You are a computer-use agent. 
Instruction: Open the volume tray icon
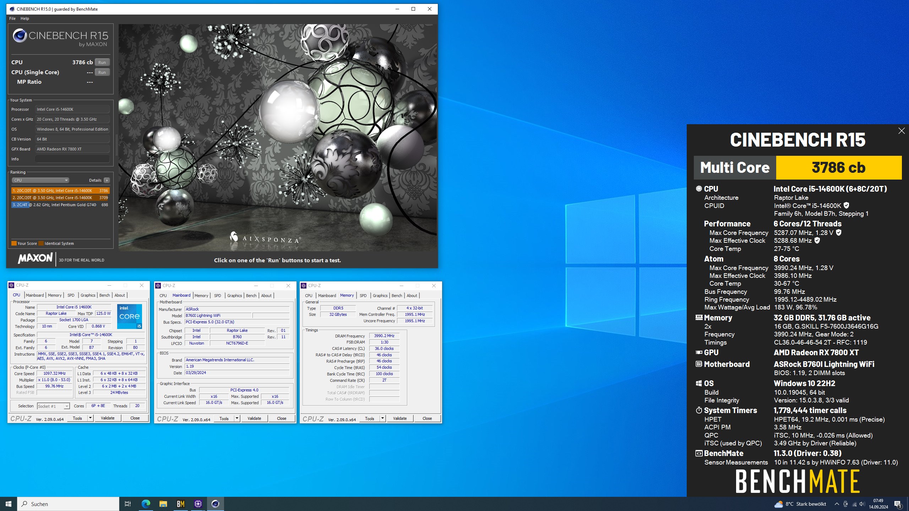pyautogui.click(x=862, y=504)
